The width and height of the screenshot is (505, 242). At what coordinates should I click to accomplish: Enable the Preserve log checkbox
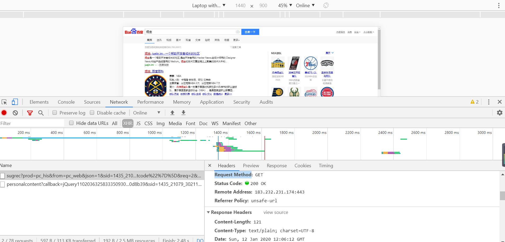tap(55, 113)
